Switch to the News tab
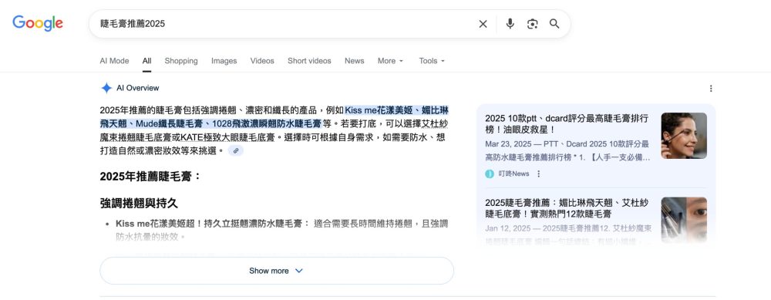771x300 pixels. 354,61
